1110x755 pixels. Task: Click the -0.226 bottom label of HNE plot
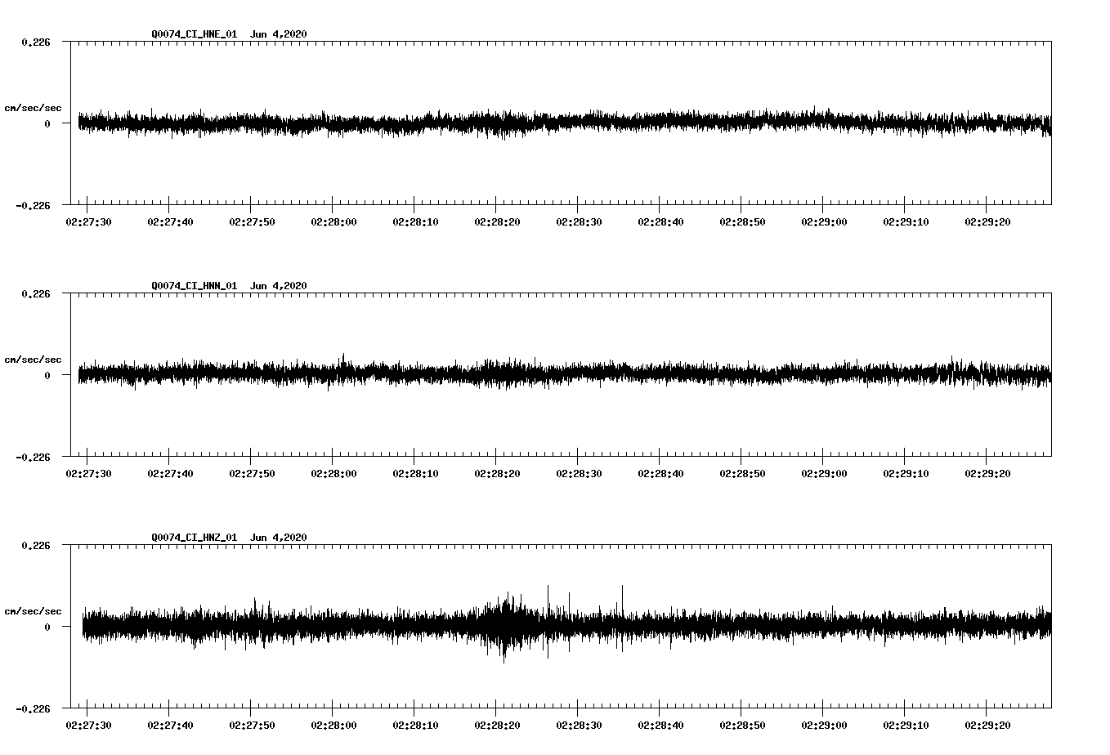point(34,205)
